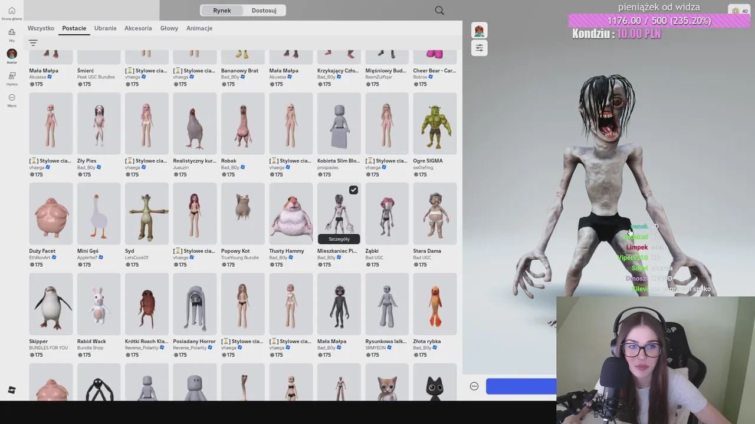
Task: Select the Stara Dama thumbnail
Action: [x=435, y=214]
